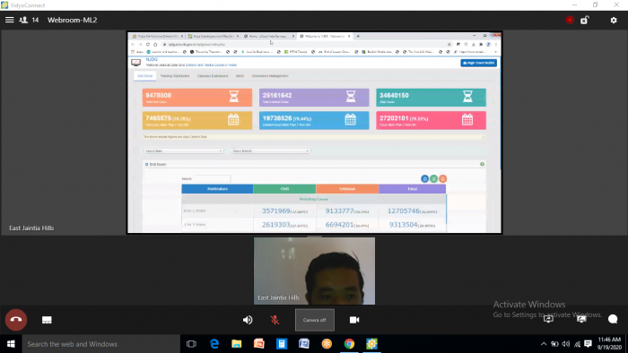628x353 pixels.
Task: Click the Particulars column header
Action: tap(217, 189)
